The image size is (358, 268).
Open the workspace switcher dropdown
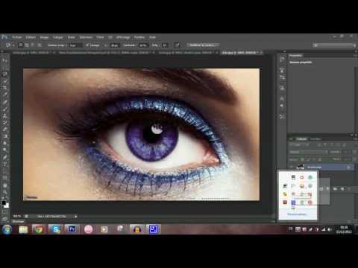click(334, 45)
